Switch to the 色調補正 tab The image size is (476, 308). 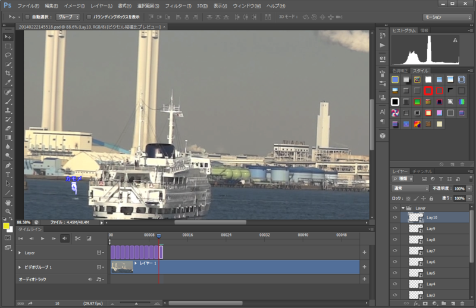coord(400,70)
